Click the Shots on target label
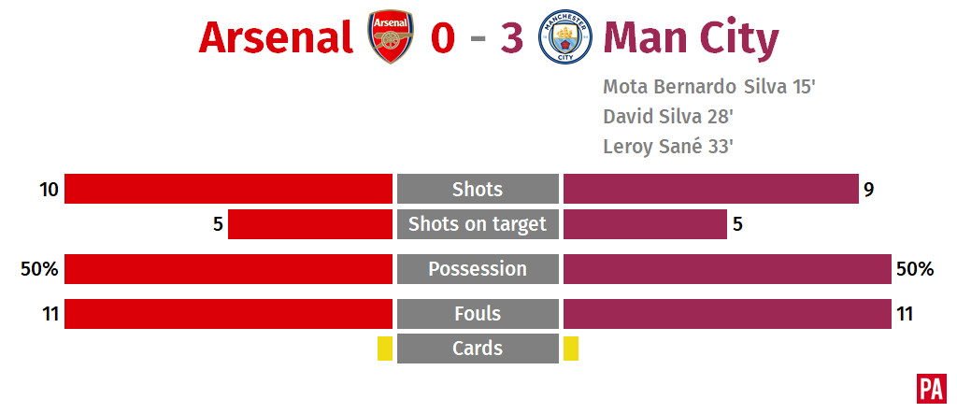957x413 pixels. point(478,224)
